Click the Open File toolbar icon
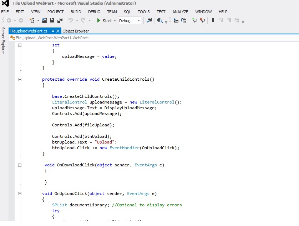 45,21
